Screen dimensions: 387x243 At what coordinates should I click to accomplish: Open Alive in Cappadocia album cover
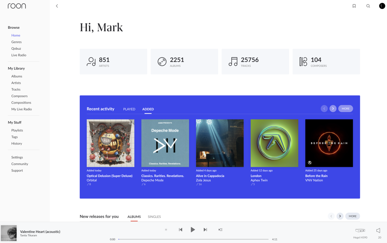pos(220,143)
